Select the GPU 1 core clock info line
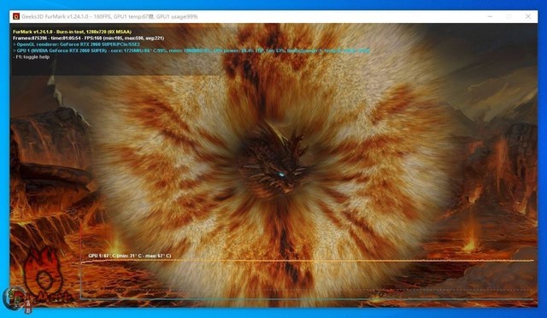The image size is (547, 318). pos(191,50)
